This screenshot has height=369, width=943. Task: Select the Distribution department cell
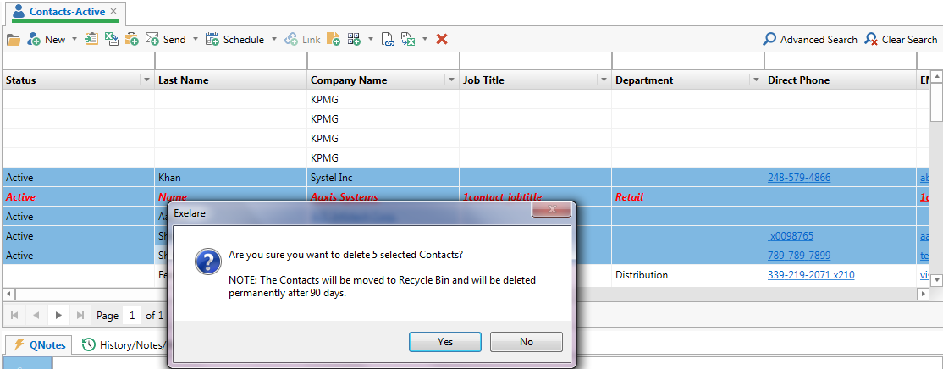click(688, 275)
